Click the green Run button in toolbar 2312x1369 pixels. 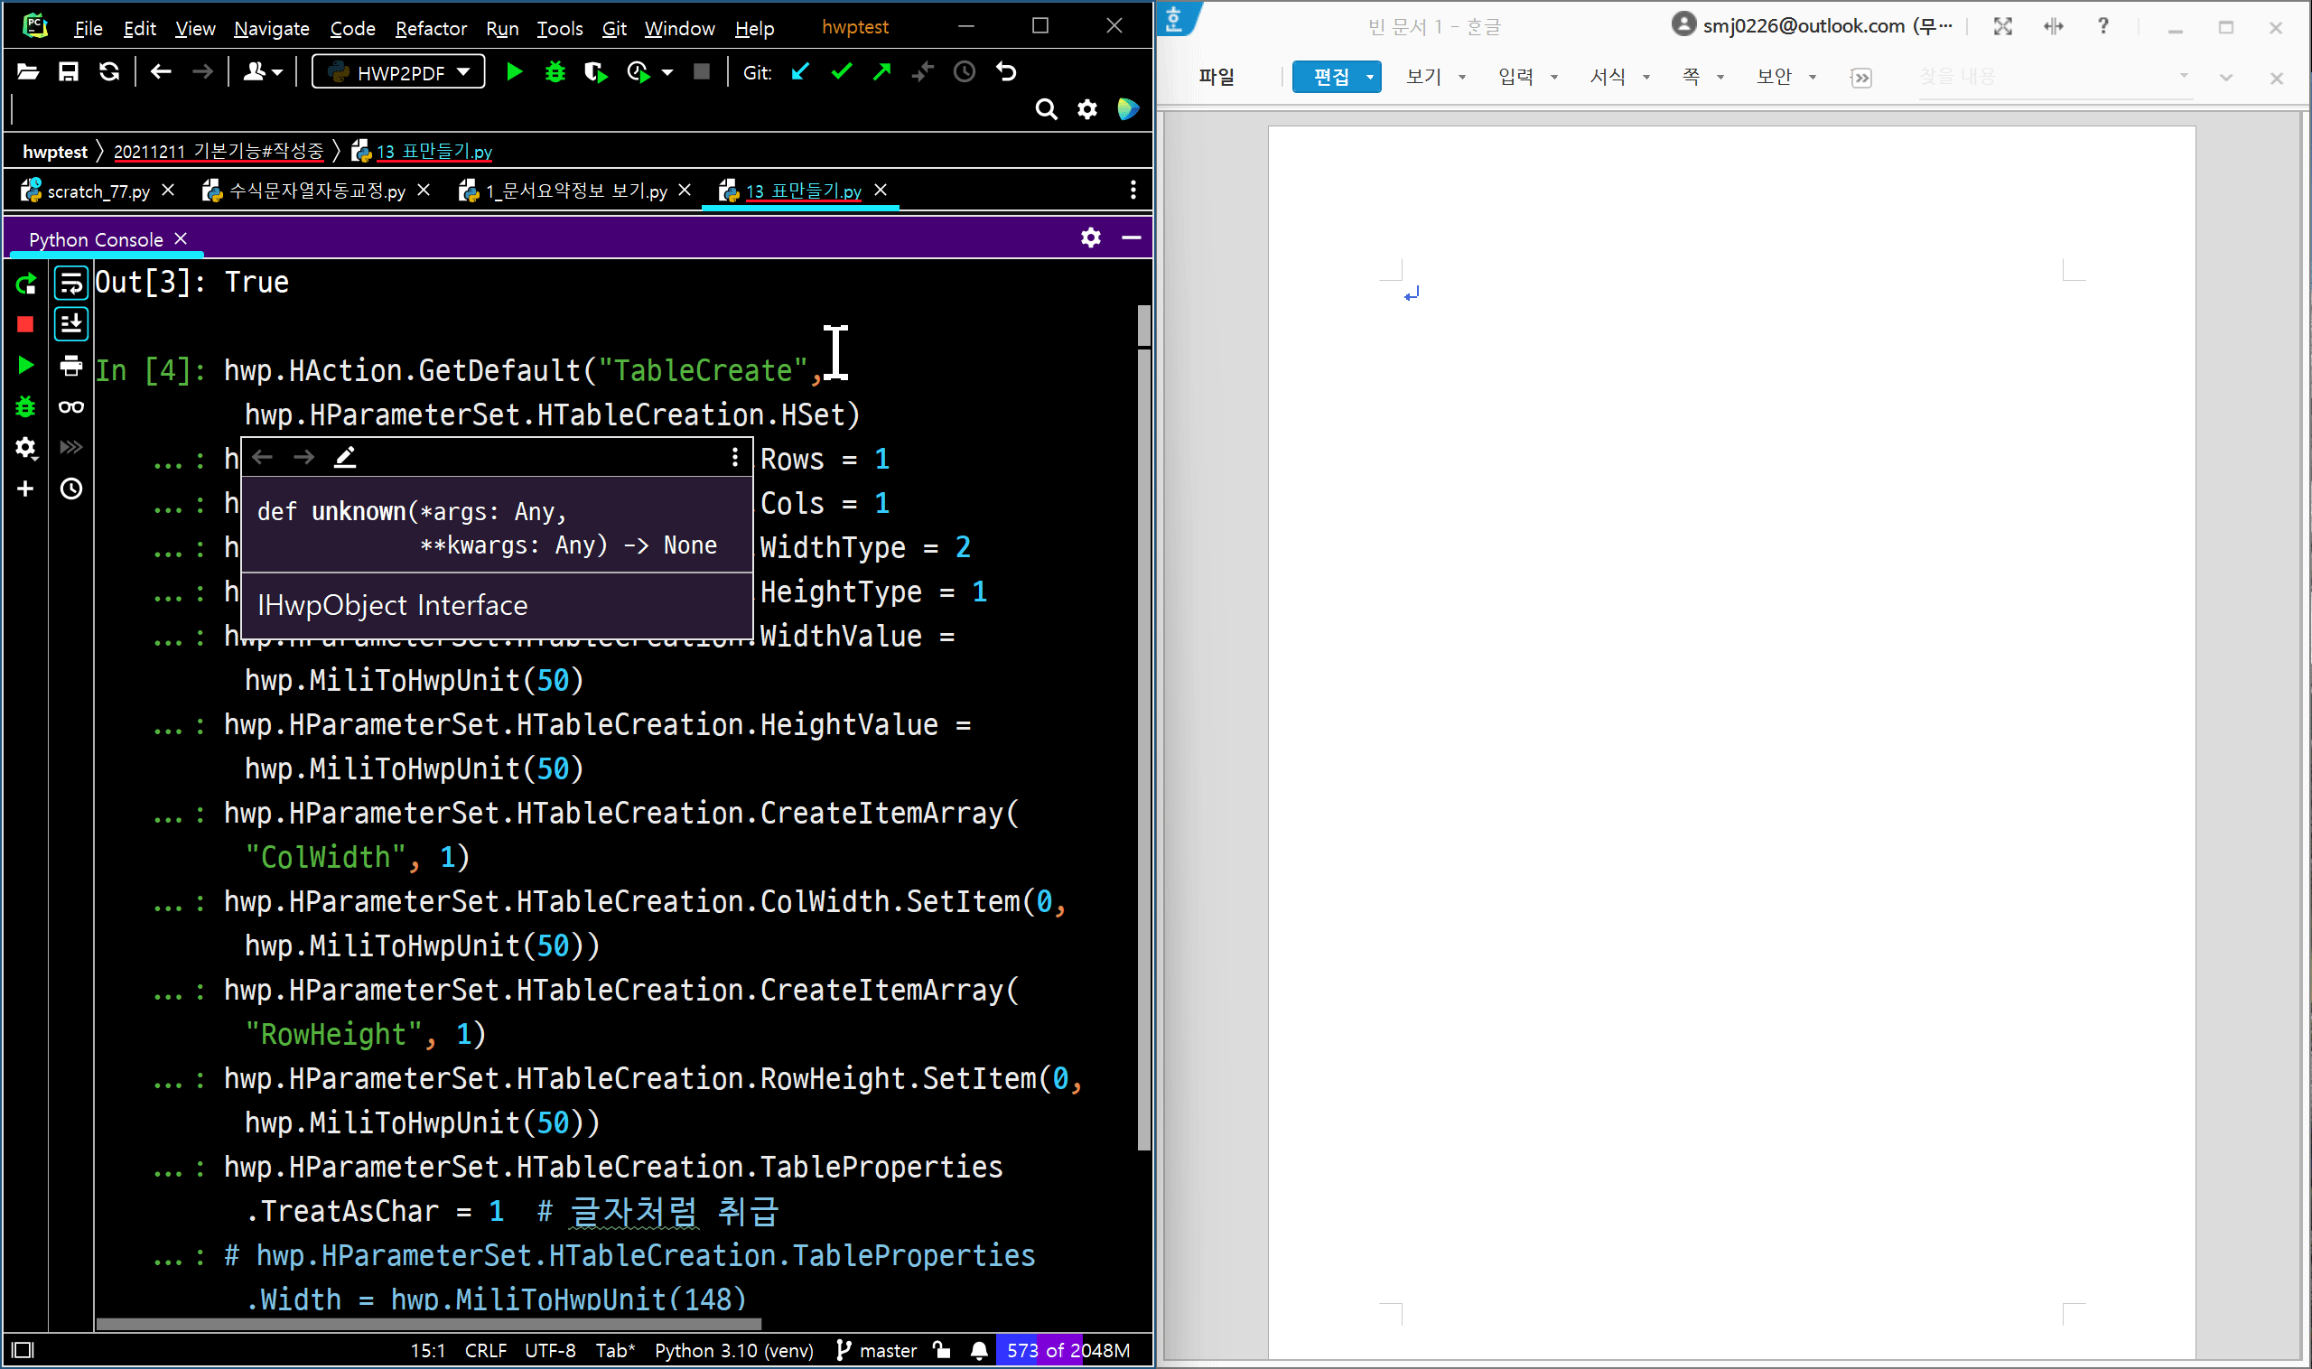point(514,72)
